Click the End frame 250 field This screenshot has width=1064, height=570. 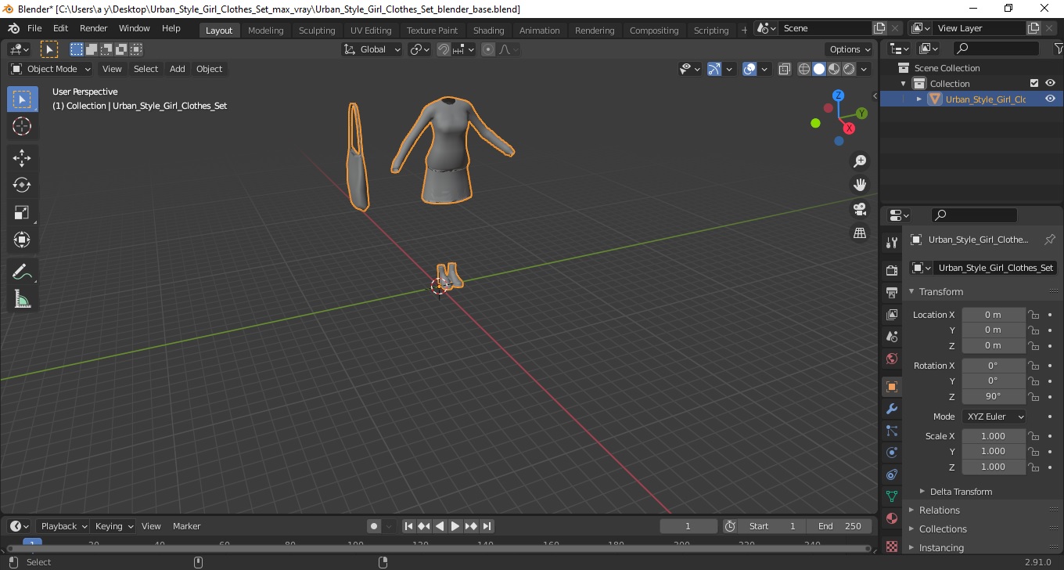coord(840,526)
